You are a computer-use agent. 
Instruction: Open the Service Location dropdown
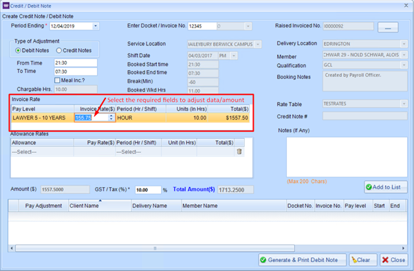[258, 45]
